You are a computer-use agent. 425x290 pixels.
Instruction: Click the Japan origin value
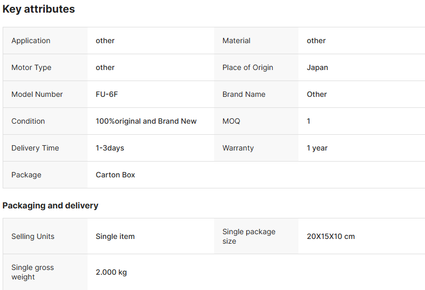(x=317, y=67)
